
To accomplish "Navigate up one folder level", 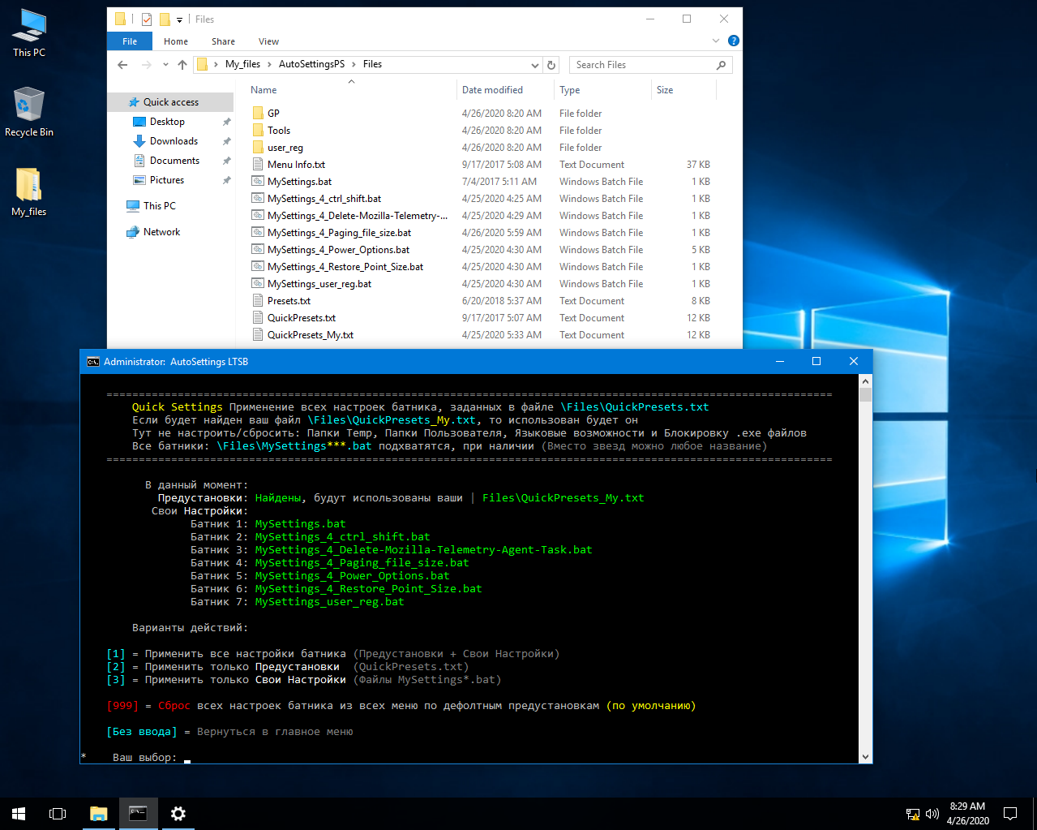I will pos(182,65).
